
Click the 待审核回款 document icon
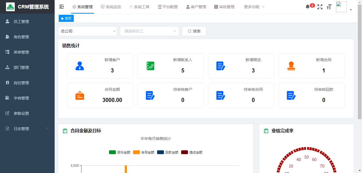click(x=291, y=95)
